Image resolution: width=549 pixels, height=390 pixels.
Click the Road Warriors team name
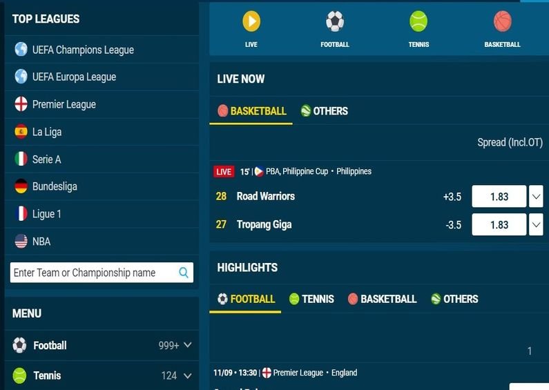266,196
